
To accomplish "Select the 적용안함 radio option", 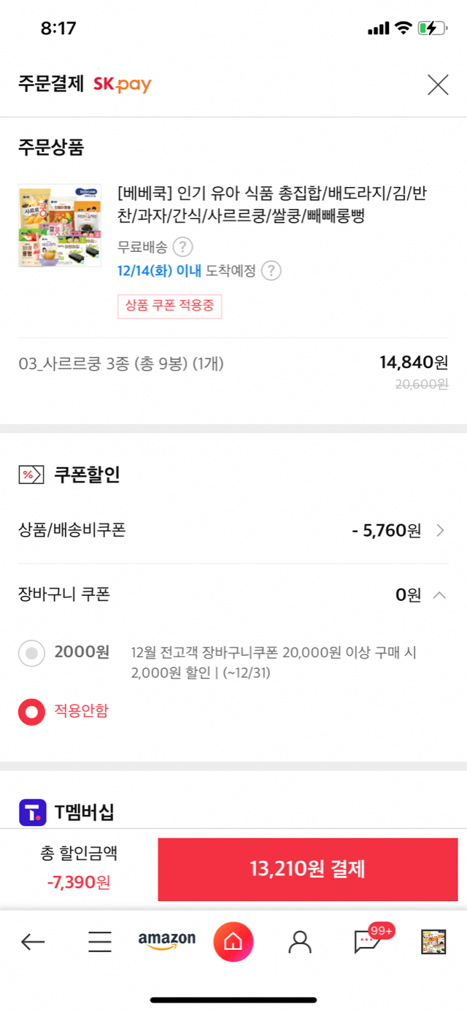I will tap(31, 711).
